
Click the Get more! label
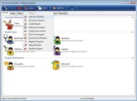[x=65, y=64]
